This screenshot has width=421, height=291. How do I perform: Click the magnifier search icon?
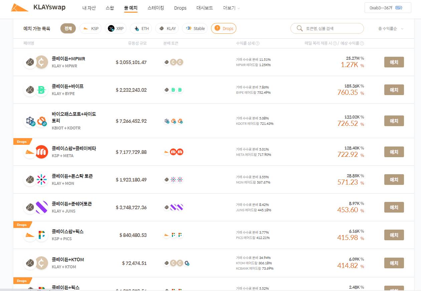[x=299, y=28]
